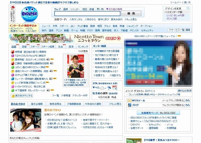The width and height of the screenshot is (201, 143).
Task: Click the pink face beside 3Dテレビ headline
Action: tap(13, 75)
